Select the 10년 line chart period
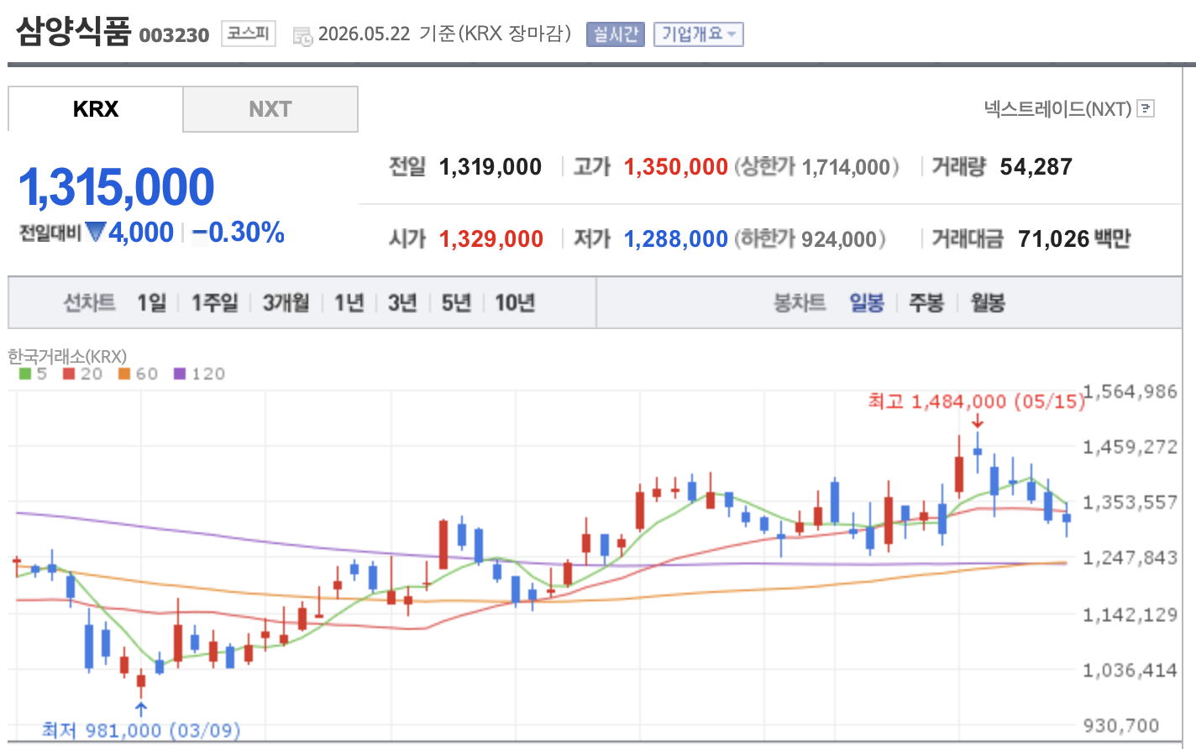The width and height of the screenshot is (1196, 749). click(515, 302)
